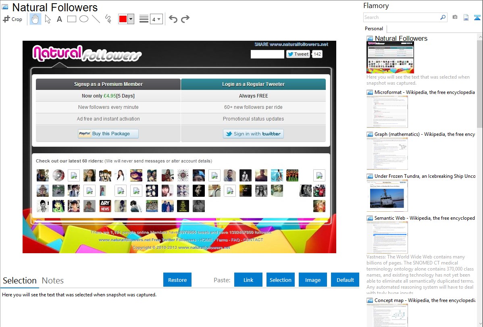
Task: Select the straight line tool
Action: tap(96, 19)
